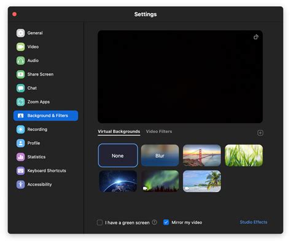
Task: Uncheck Mirror my video
Action: click(166, 222)
